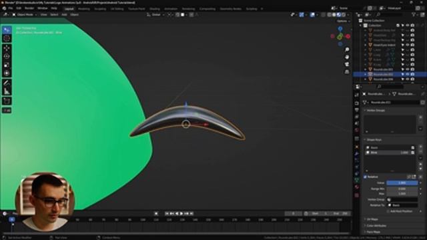Screen dimensions: 427x240
Task: Open the Particles properties tab
Action: [357, 161]
